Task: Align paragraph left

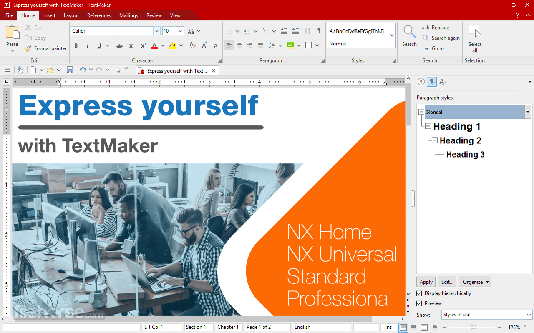Action: (229, 45)
